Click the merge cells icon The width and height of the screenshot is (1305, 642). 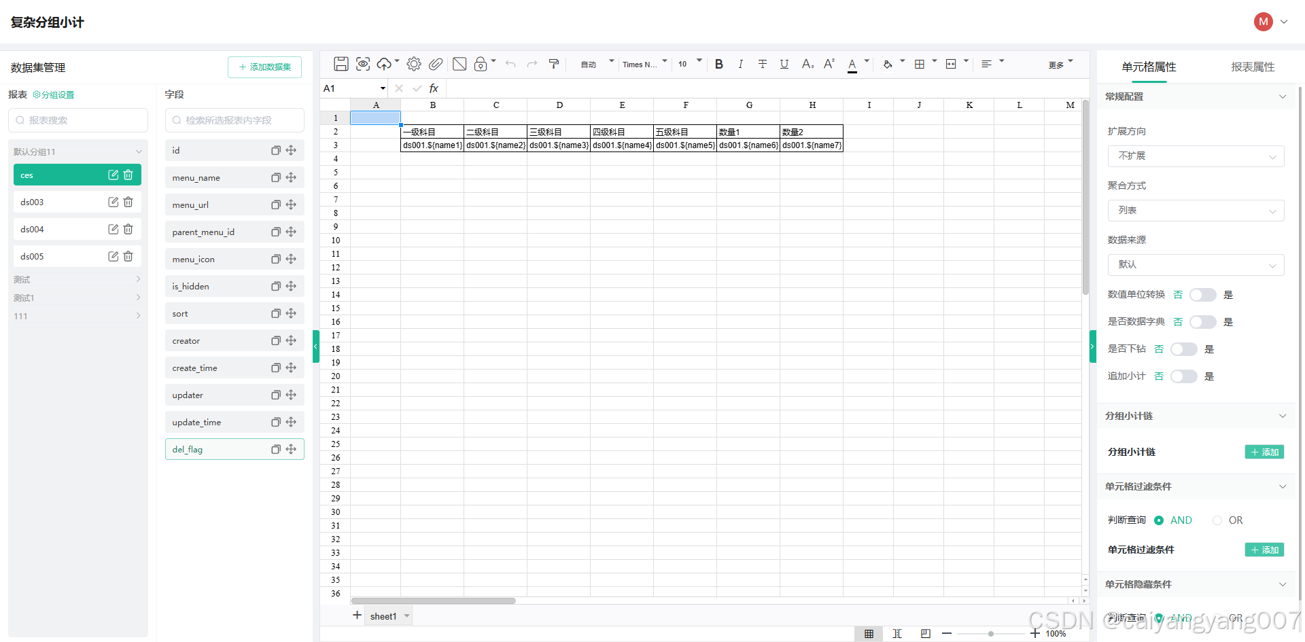coord(951,64)
